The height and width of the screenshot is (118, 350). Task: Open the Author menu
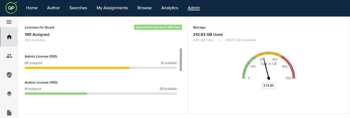point(53,8)
